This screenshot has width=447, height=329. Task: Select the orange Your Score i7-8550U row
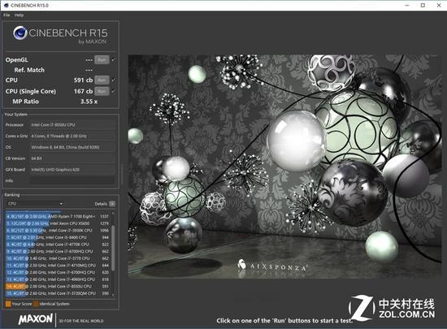coord(58,286)
